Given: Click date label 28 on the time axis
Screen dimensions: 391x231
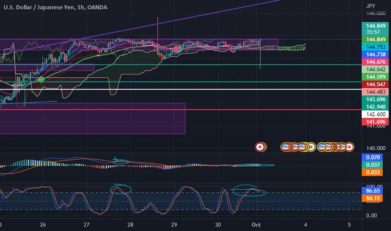Looking at the screenshot, I should 130,225.
